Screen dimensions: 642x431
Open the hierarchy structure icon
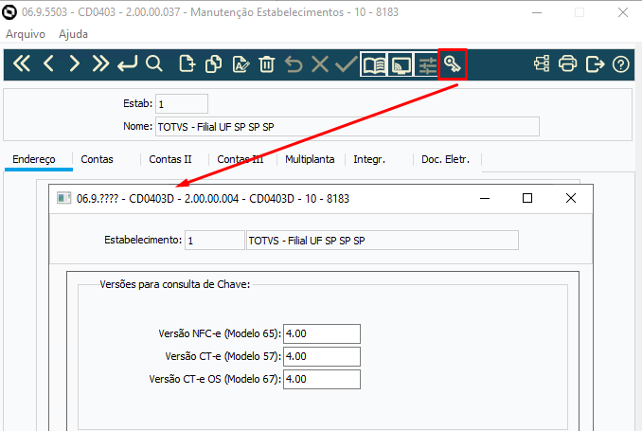click(542, 64)
